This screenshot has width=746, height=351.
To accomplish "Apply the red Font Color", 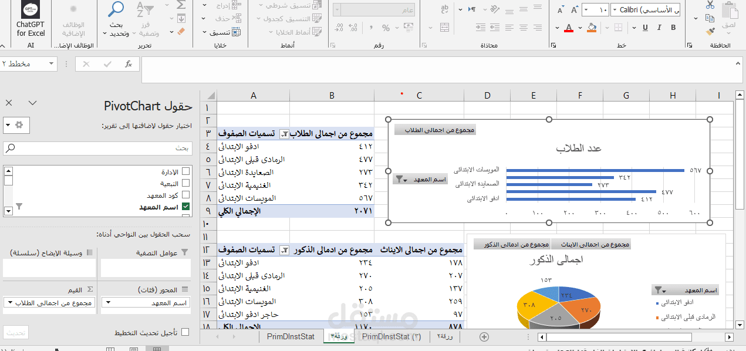I will (568, 28).
